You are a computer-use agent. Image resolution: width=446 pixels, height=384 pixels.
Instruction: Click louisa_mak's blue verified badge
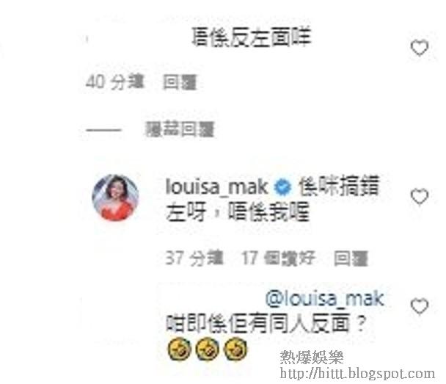coord(282,188)
